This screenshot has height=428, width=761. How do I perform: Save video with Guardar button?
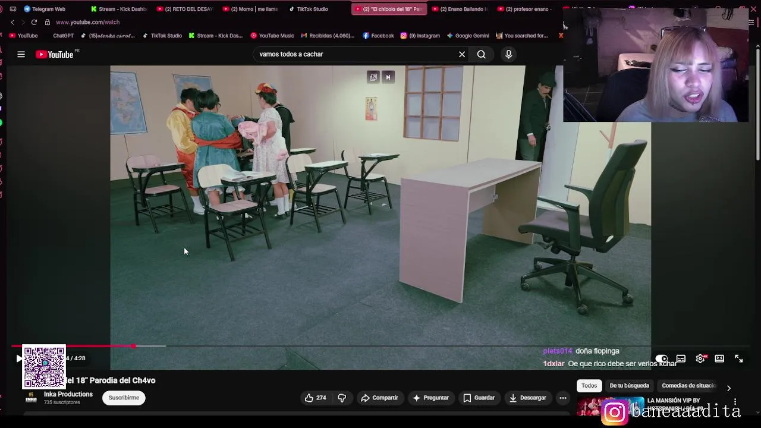pos(479,398)
